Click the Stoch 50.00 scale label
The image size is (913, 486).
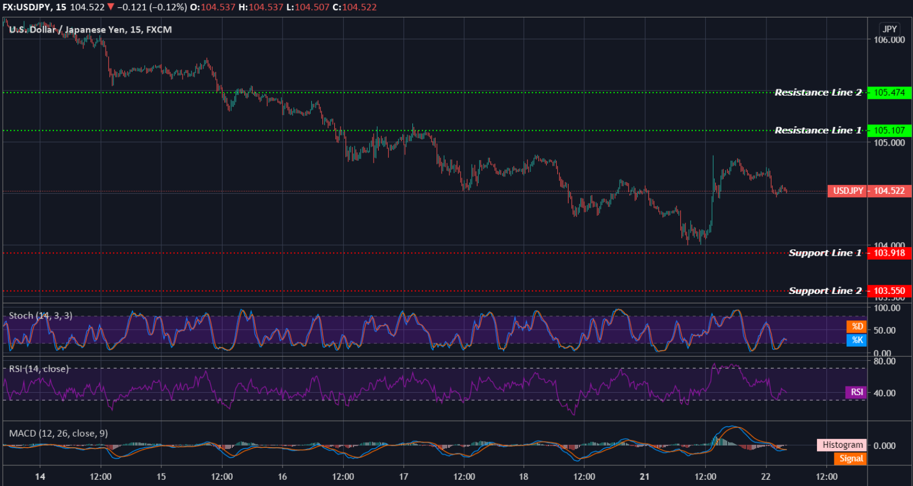pos(885,330)
